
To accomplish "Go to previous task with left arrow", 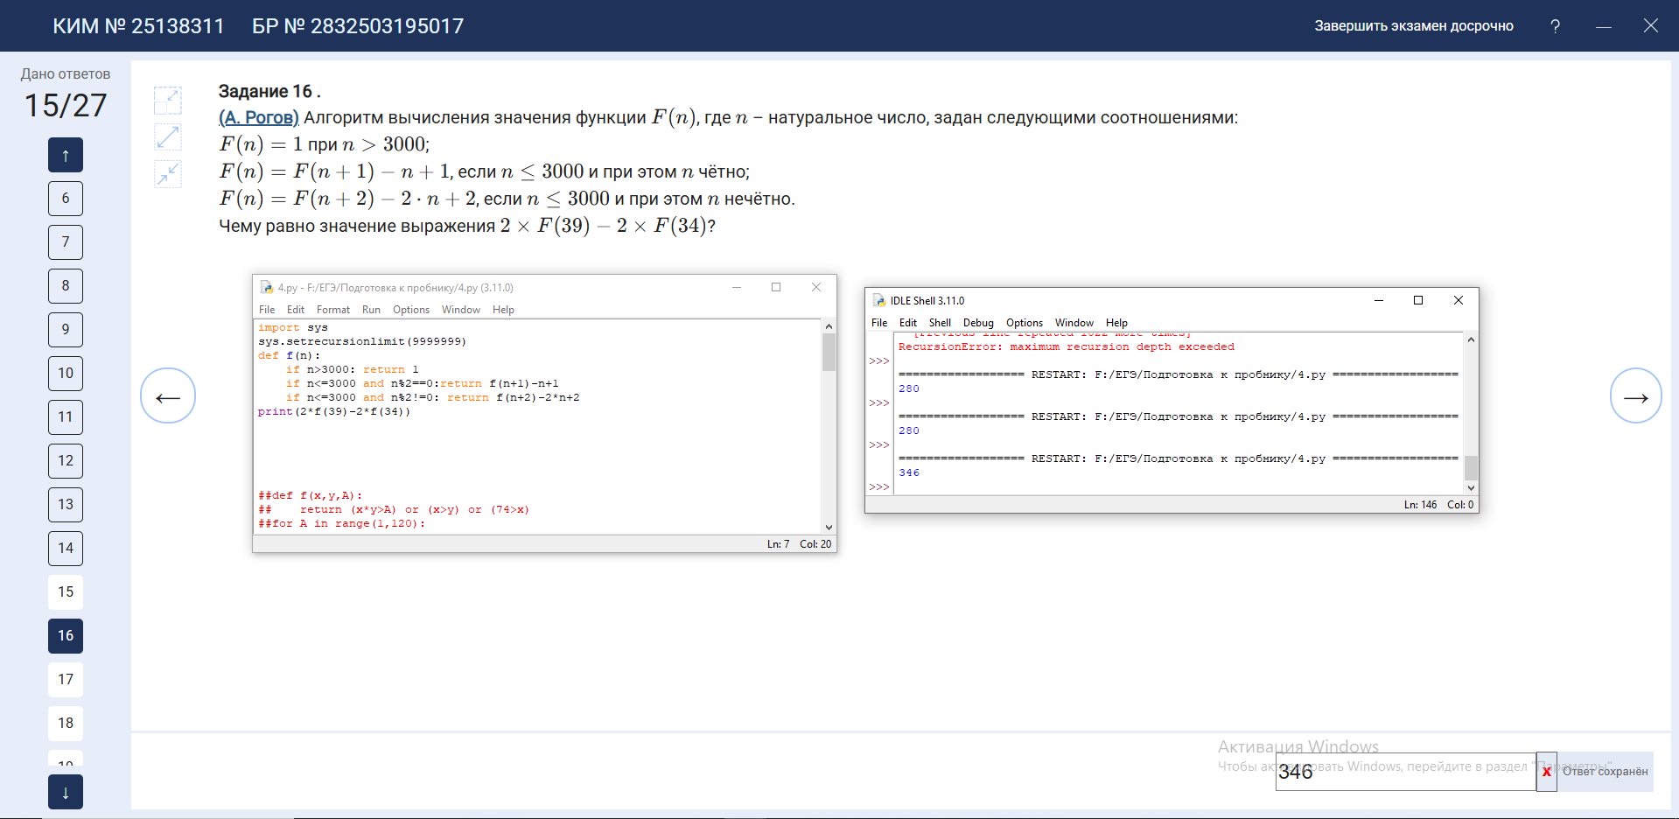I will click(x=168, y=396).
